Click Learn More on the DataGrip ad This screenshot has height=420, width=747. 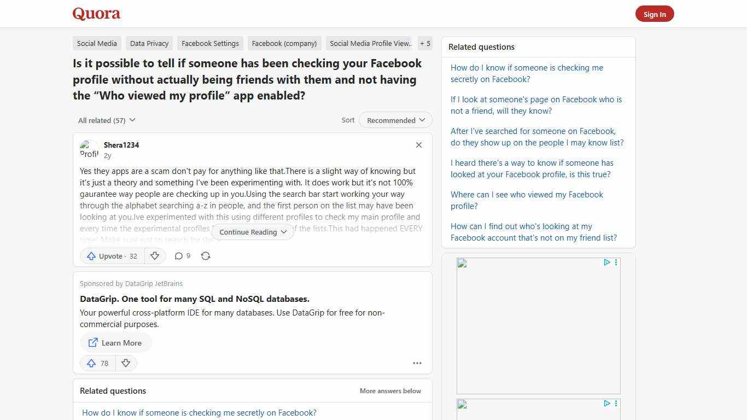[116, 343]
